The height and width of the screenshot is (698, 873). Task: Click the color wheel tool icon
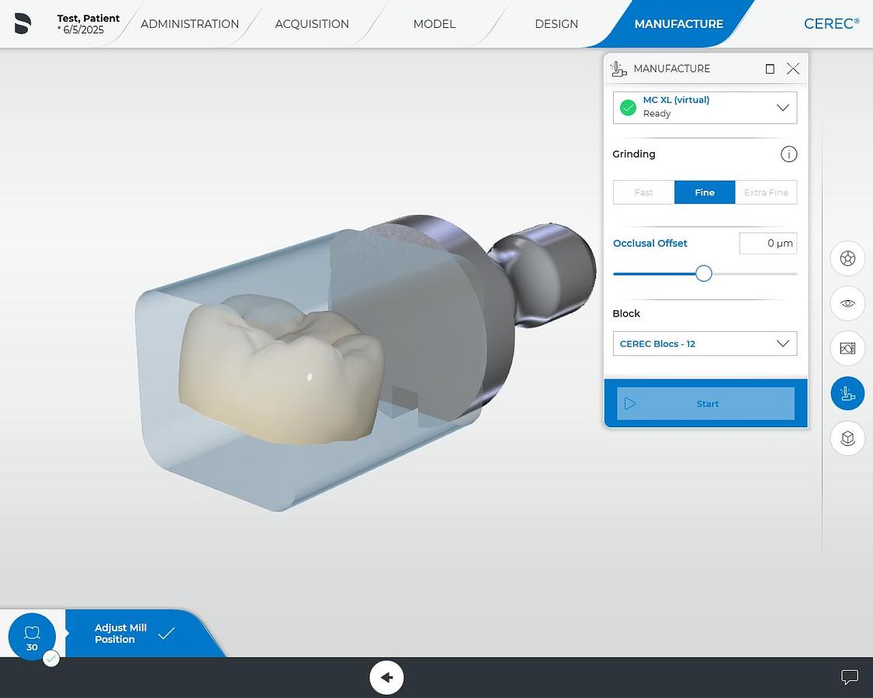(847, 258)
